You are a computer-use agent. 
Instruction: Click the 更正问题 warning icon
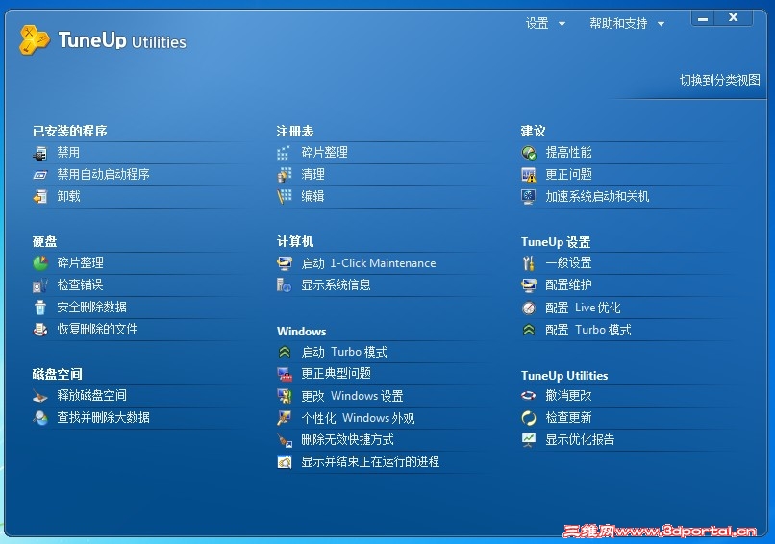(x=528, y=174)
